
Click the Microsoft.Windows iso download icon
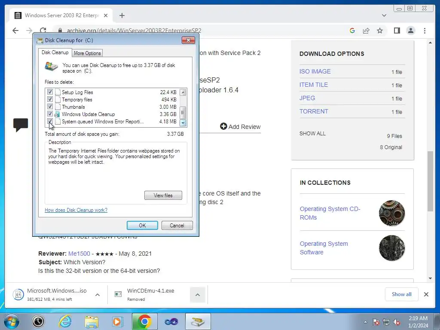pyautogui.click(x=18, y=294)
